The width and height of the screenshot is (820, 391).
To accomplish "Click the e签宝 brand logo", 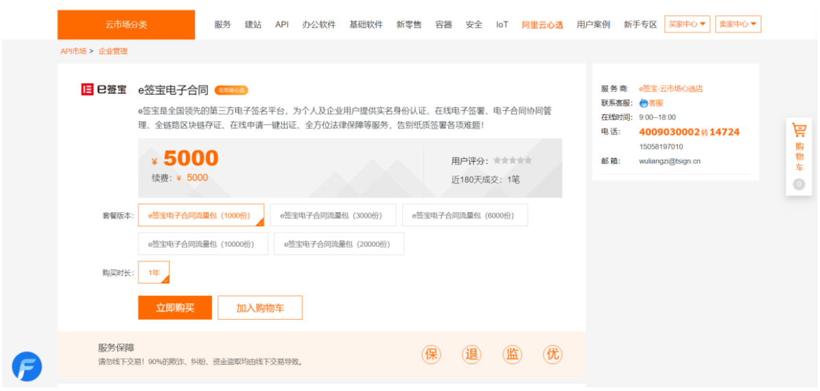I will click(104, 89).
